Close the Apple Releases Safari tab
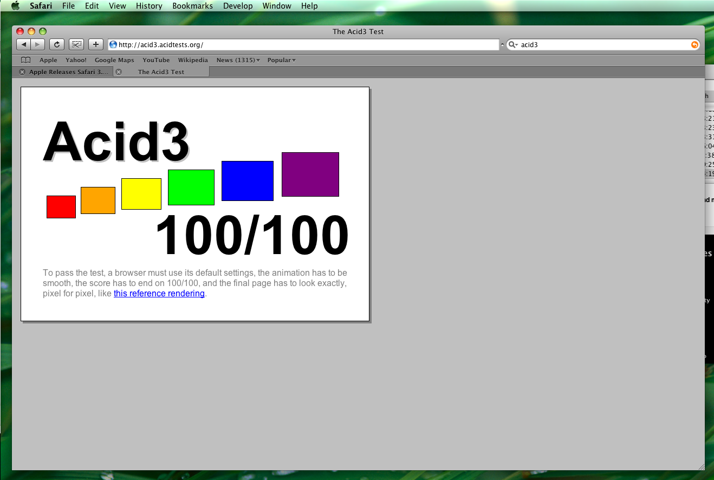714x480 pixels. (x=22, y=72)
